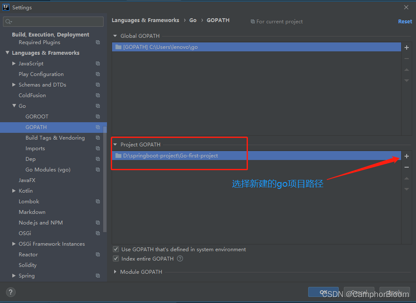Click the settings search field
Image resolution: width=416 pixels, height=303 pixels.
[x=53, y=21]
